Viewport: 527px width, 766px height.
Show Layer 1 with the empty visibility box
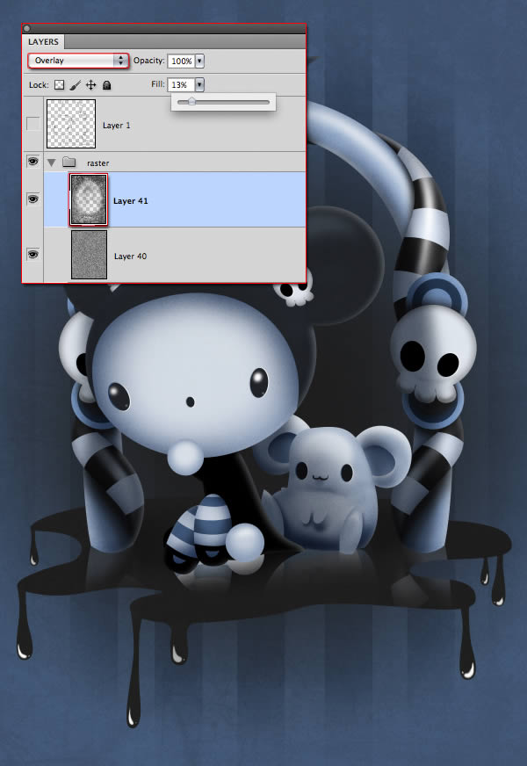tap(32, 124)
